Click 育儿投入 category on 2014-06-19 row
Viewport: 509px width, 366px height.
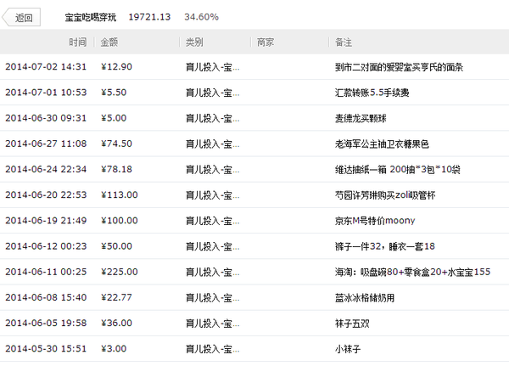click(213, 221)
